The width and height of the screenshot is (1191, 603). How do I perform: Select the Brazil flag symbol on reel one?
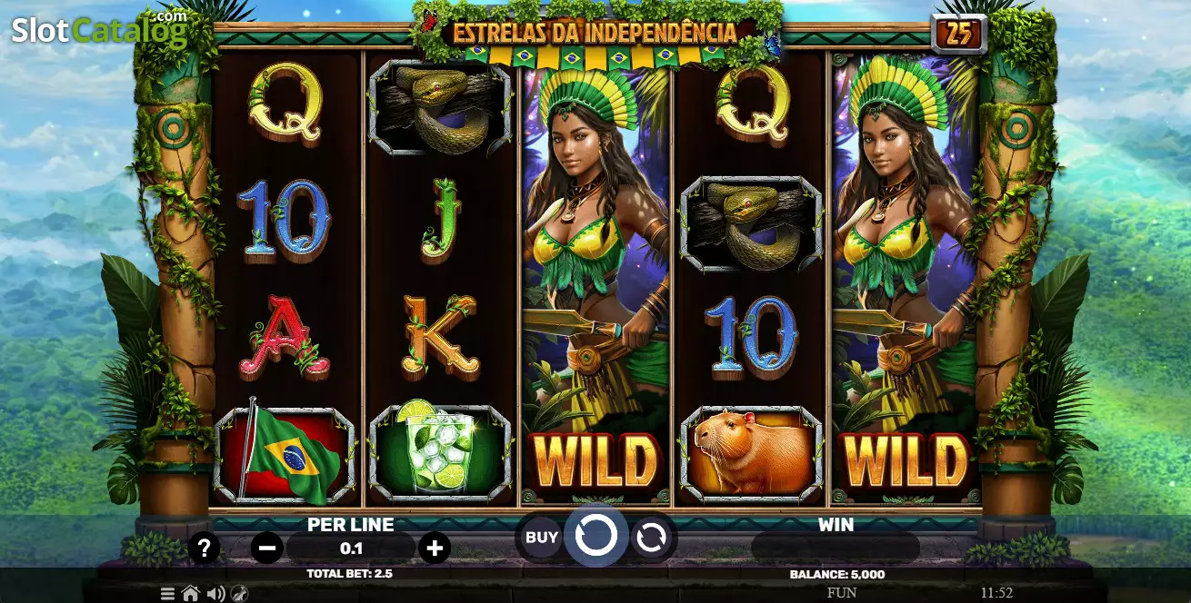(284, 455)
